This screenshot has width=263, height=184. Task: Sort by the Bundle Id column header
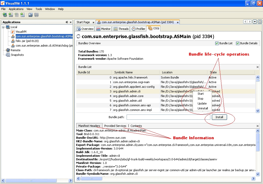(x=94, y=72)
